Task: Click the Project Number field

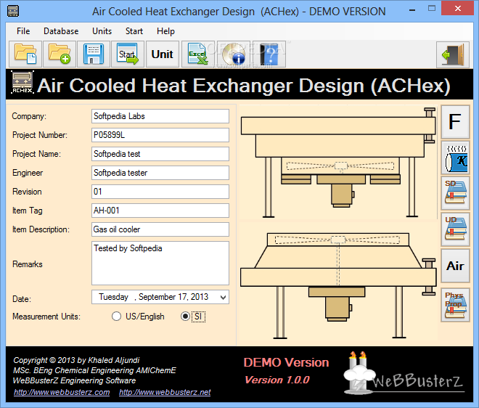Action: 160,135
